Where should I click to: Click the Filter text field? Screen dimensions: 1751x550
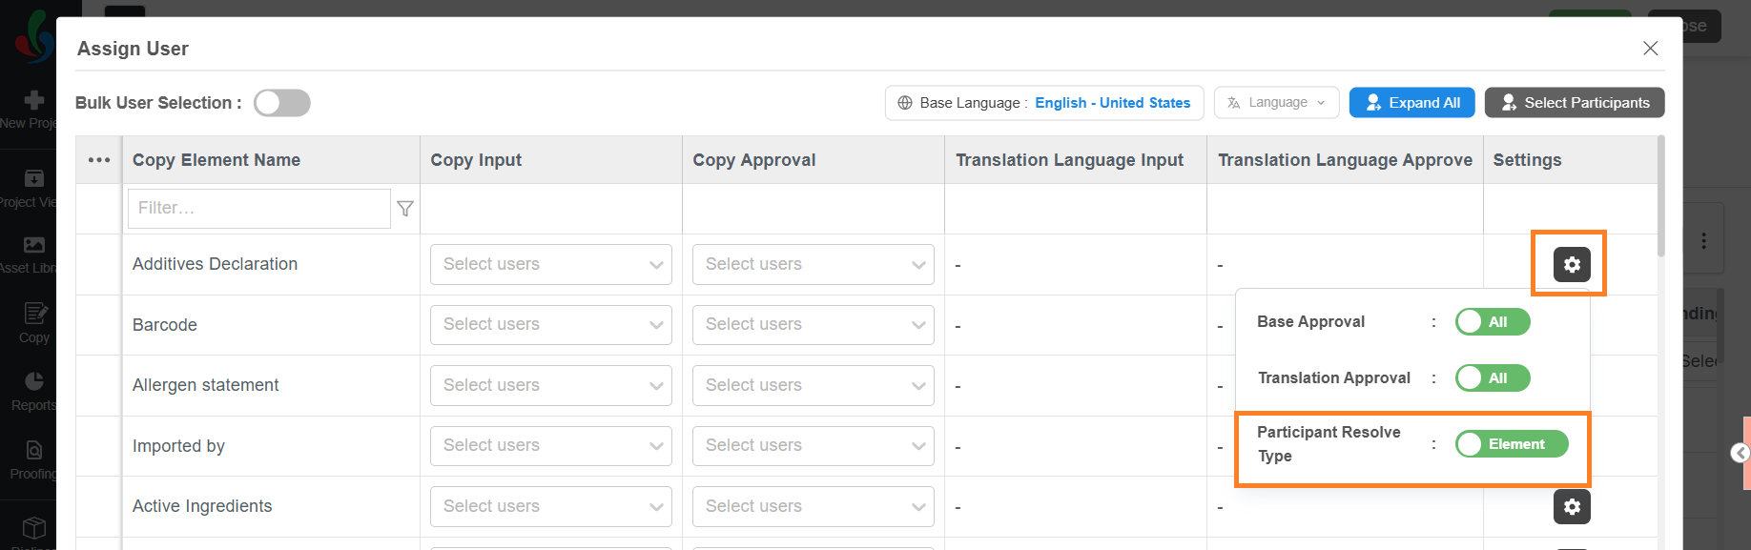click(259, 208)
